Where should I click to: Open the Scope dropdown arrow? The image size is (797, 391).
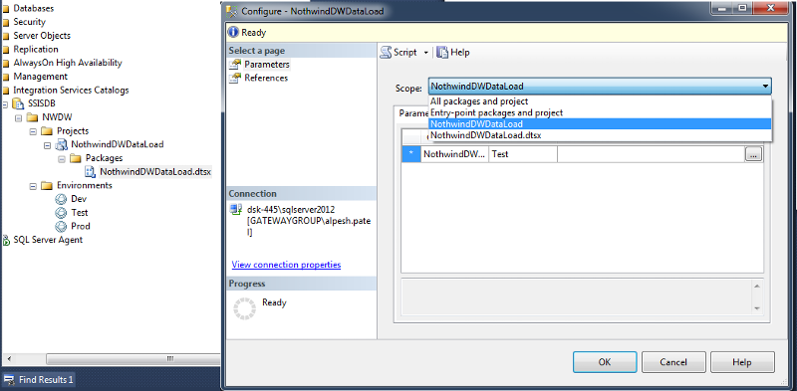(x=765, y=87)
